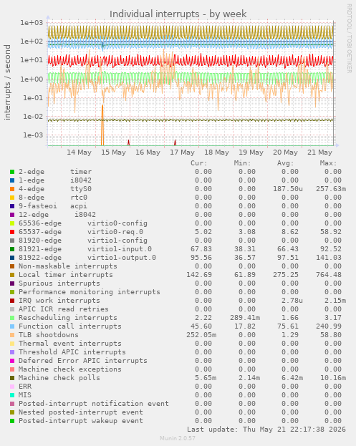Click the red virtio0-req.0 legend color square
This screenshot has height=446, width=356.
coord(12,232)
